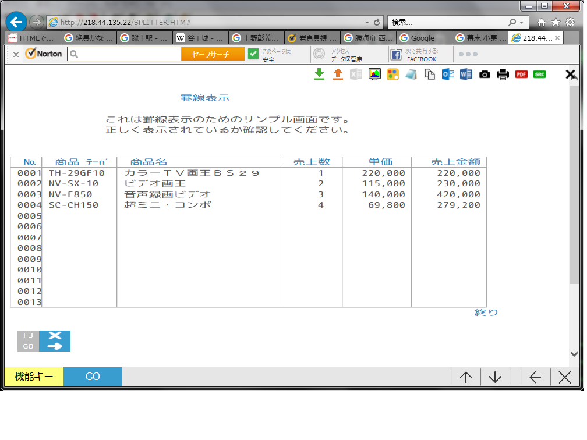The height and width of the screenshot is (440, 587).
Task: Click the orange upload arrow icon
Action: pyautogui.click(x=338, y=74)
